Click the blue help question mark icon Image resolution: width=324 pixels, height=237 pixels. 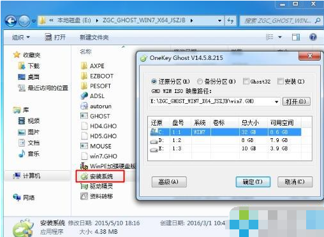tap(313, 37)
